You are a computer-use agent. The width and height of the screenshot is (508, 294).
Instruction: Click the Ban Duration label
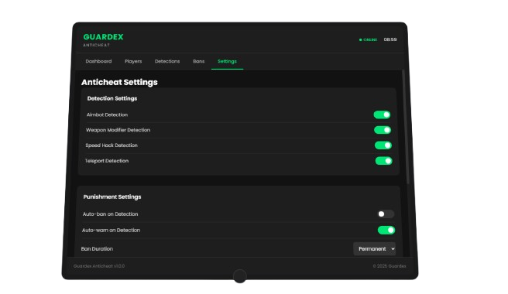point(98,248)
